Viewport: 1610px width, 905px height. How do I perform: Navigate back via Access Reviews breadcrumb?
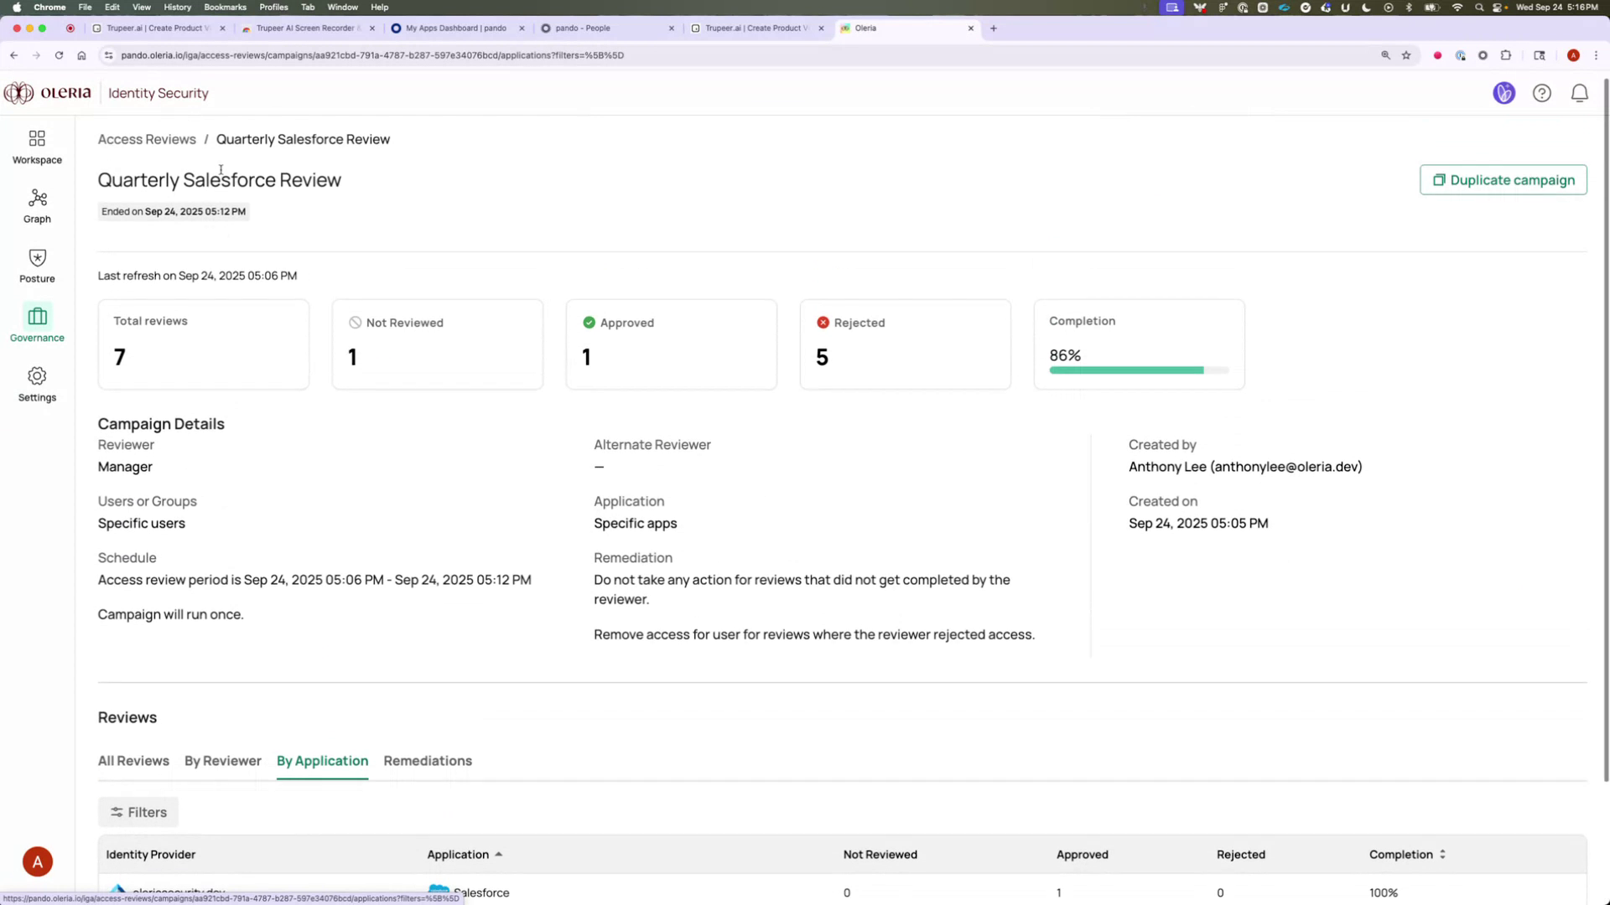pos(146,139)
